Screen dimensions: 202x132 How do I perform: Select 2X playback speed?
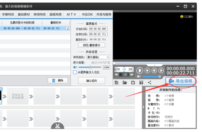[130, 69]
